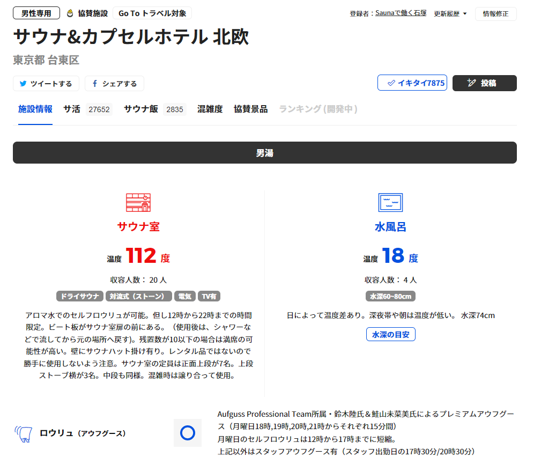The height and width of the screenshot is (457, 541).
Task: Click the 対流式（ストーン） tag
Action: tap(139, 296)
